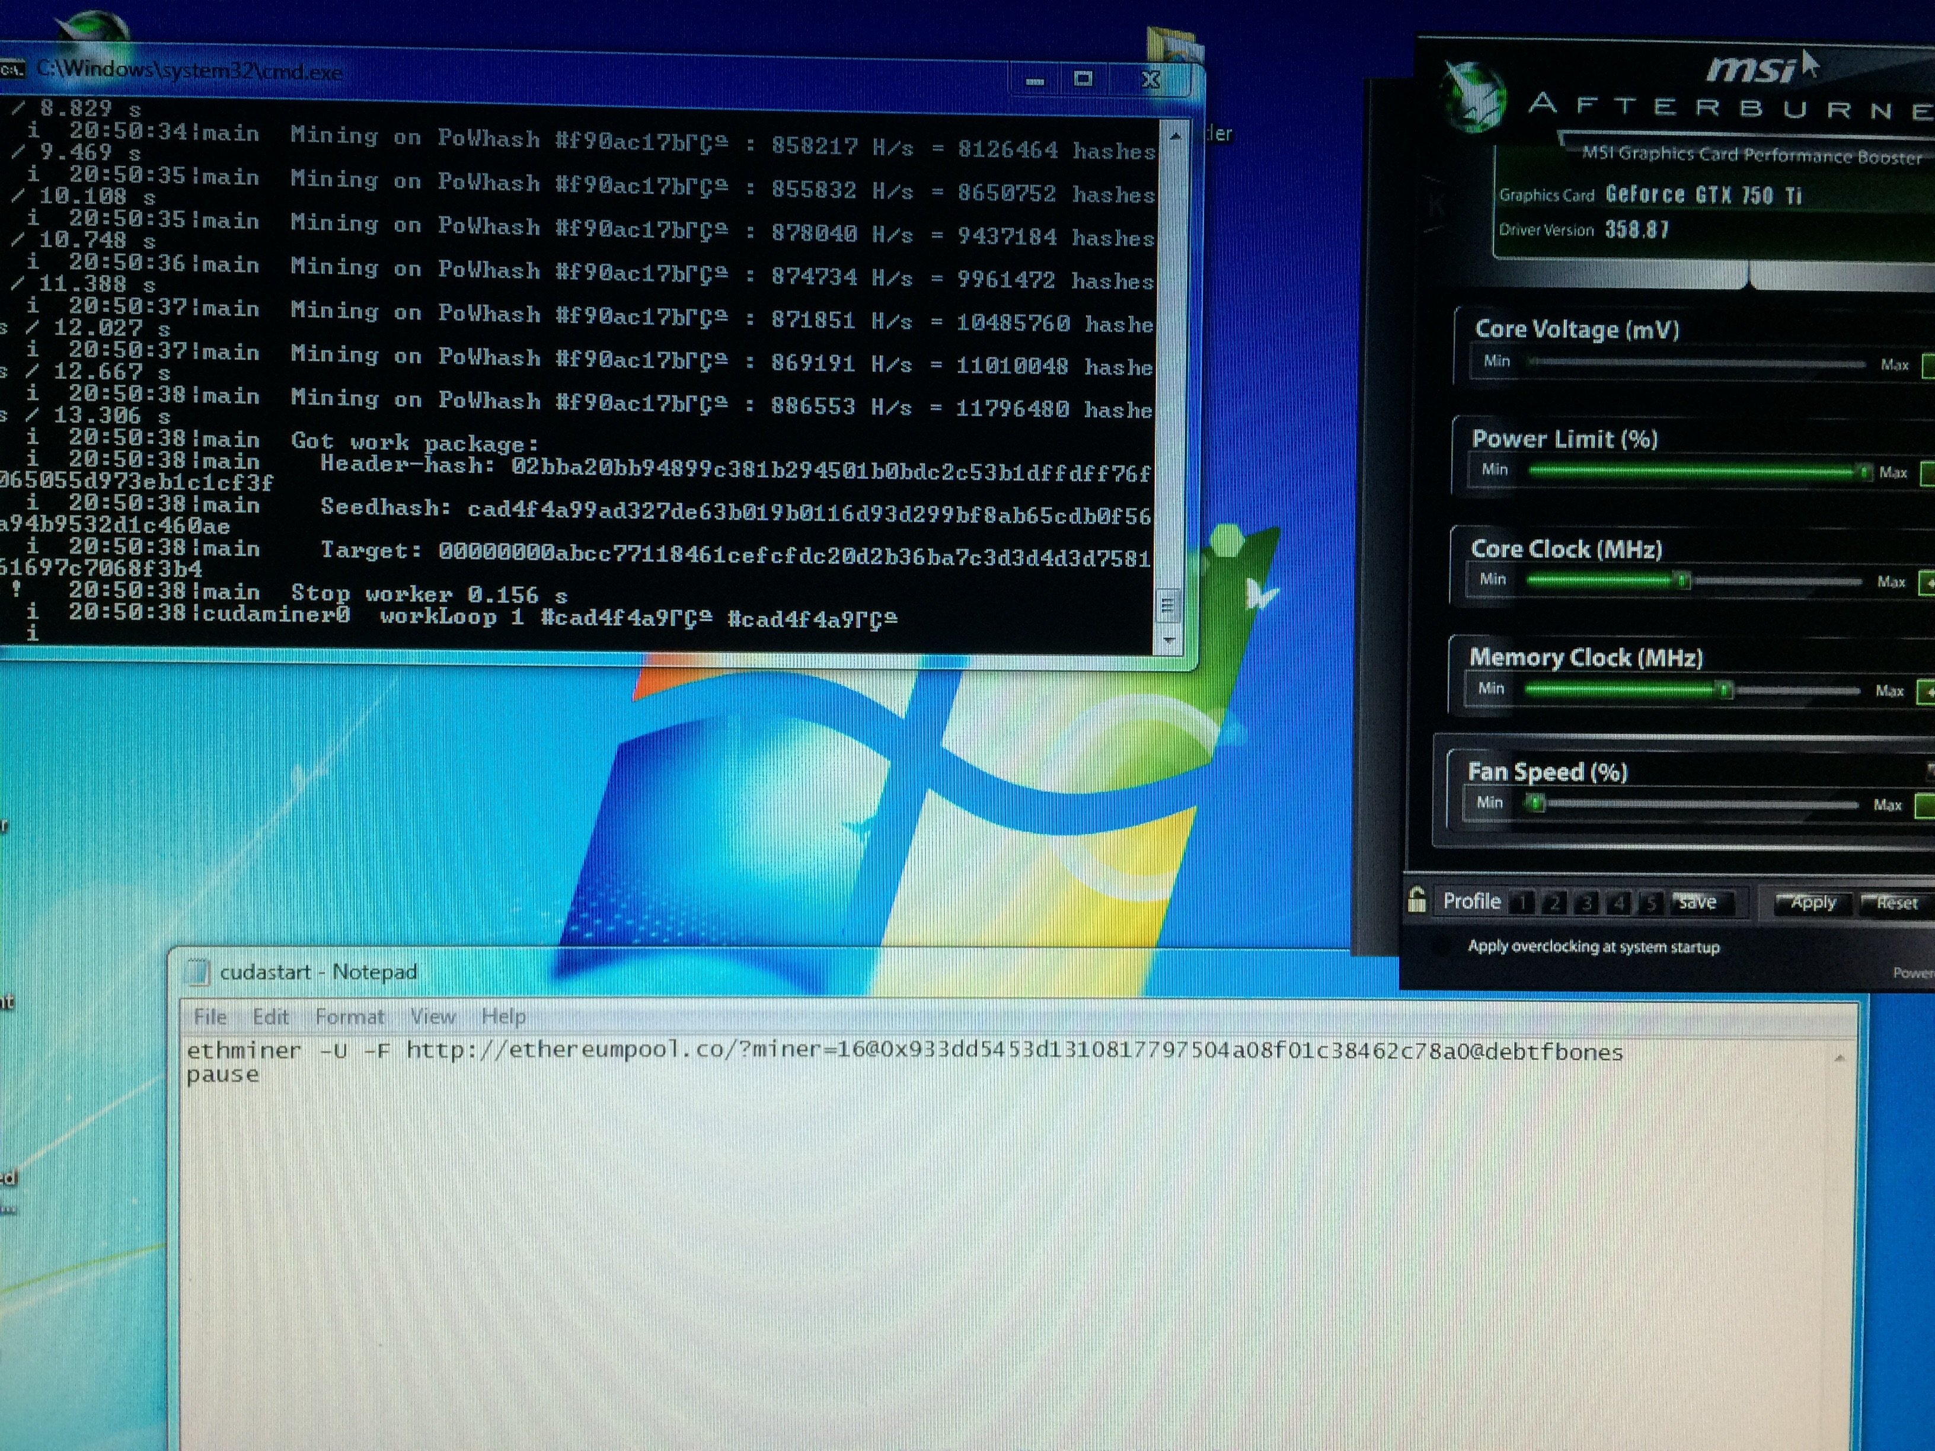Click the profile lock icon in Afterburner
The image size is (1935, 1451).
tap(1416, 899)
